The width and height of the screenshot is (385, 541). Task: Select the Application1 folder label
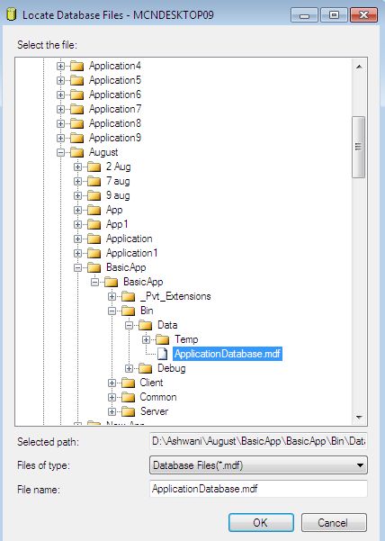[x=131, y=253]
